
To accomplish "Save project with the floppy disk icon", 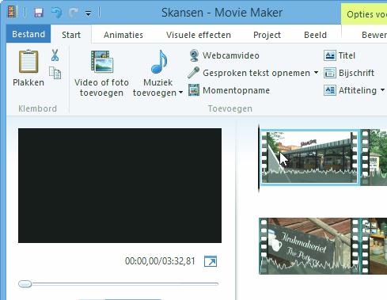I will (39, 13).
